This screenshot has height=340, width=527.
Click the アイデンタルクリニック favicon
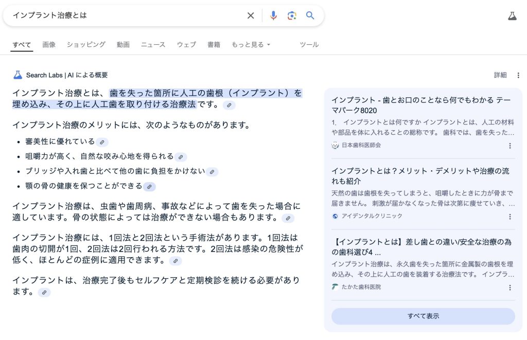click(335, 216)
